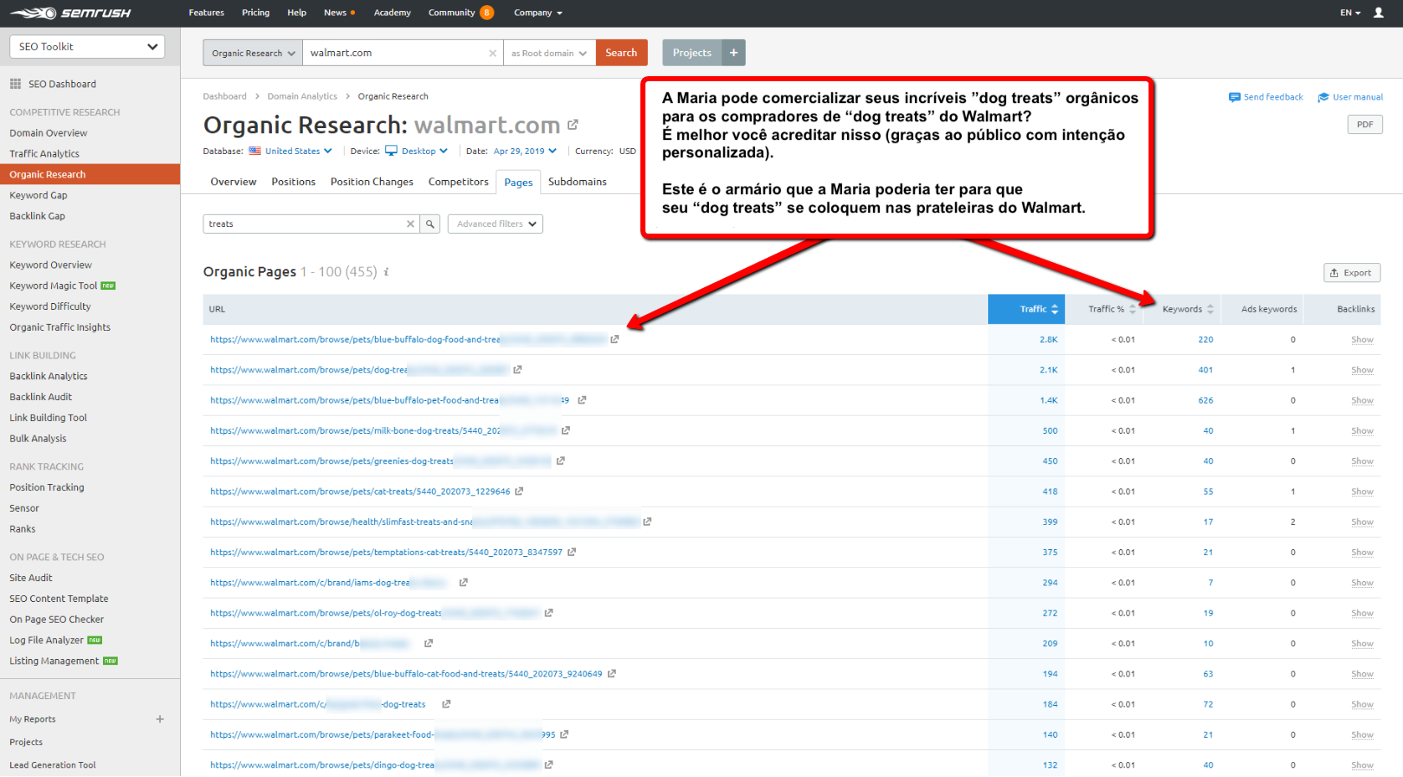This screenshot has height=777, width=1403.
Task: Open the Features menu
Action: click(206, 13)
